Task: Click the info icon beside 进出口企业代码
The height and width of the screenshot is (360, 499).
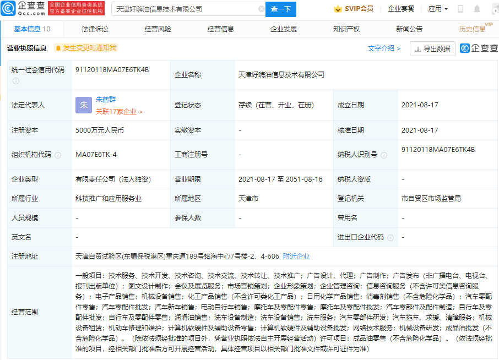Action: coord(390,237)
